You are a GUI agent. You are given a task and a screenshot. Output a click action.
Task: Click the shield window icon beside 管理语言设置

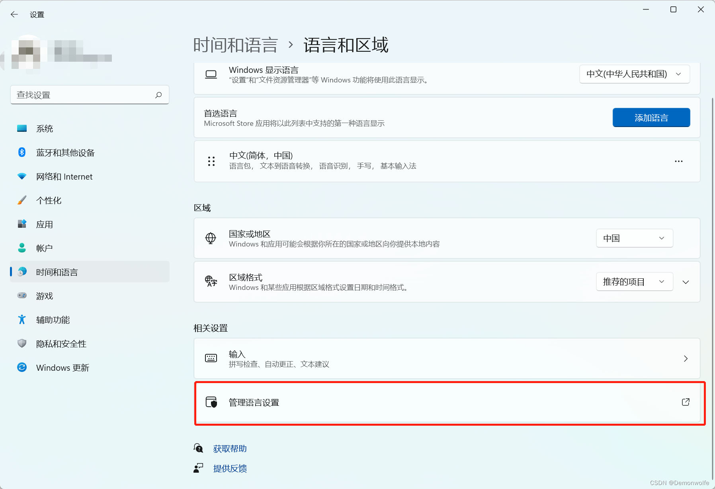[x=211, y=402]
